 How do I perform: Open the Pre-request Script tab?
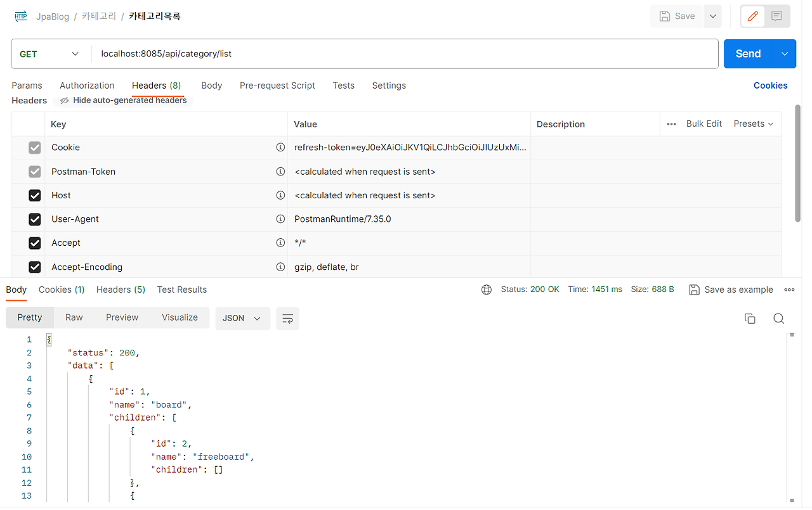pyautogui.click(x=277, y=86)
